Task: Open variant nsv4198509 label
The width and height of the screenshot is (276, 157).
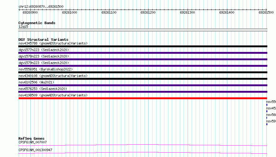Action: (x=53, y=95)
